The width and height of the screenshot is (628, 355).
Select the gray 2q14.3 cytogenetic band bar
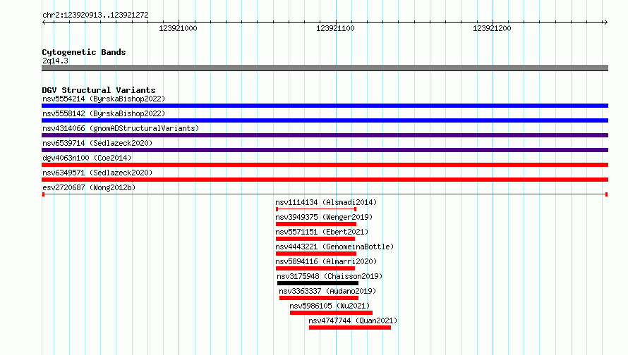tap(325, 68)
